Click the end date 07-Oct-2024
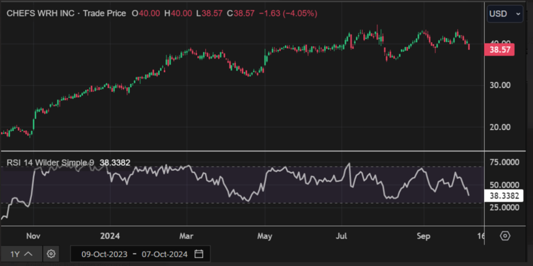 (x=165, y=254)
